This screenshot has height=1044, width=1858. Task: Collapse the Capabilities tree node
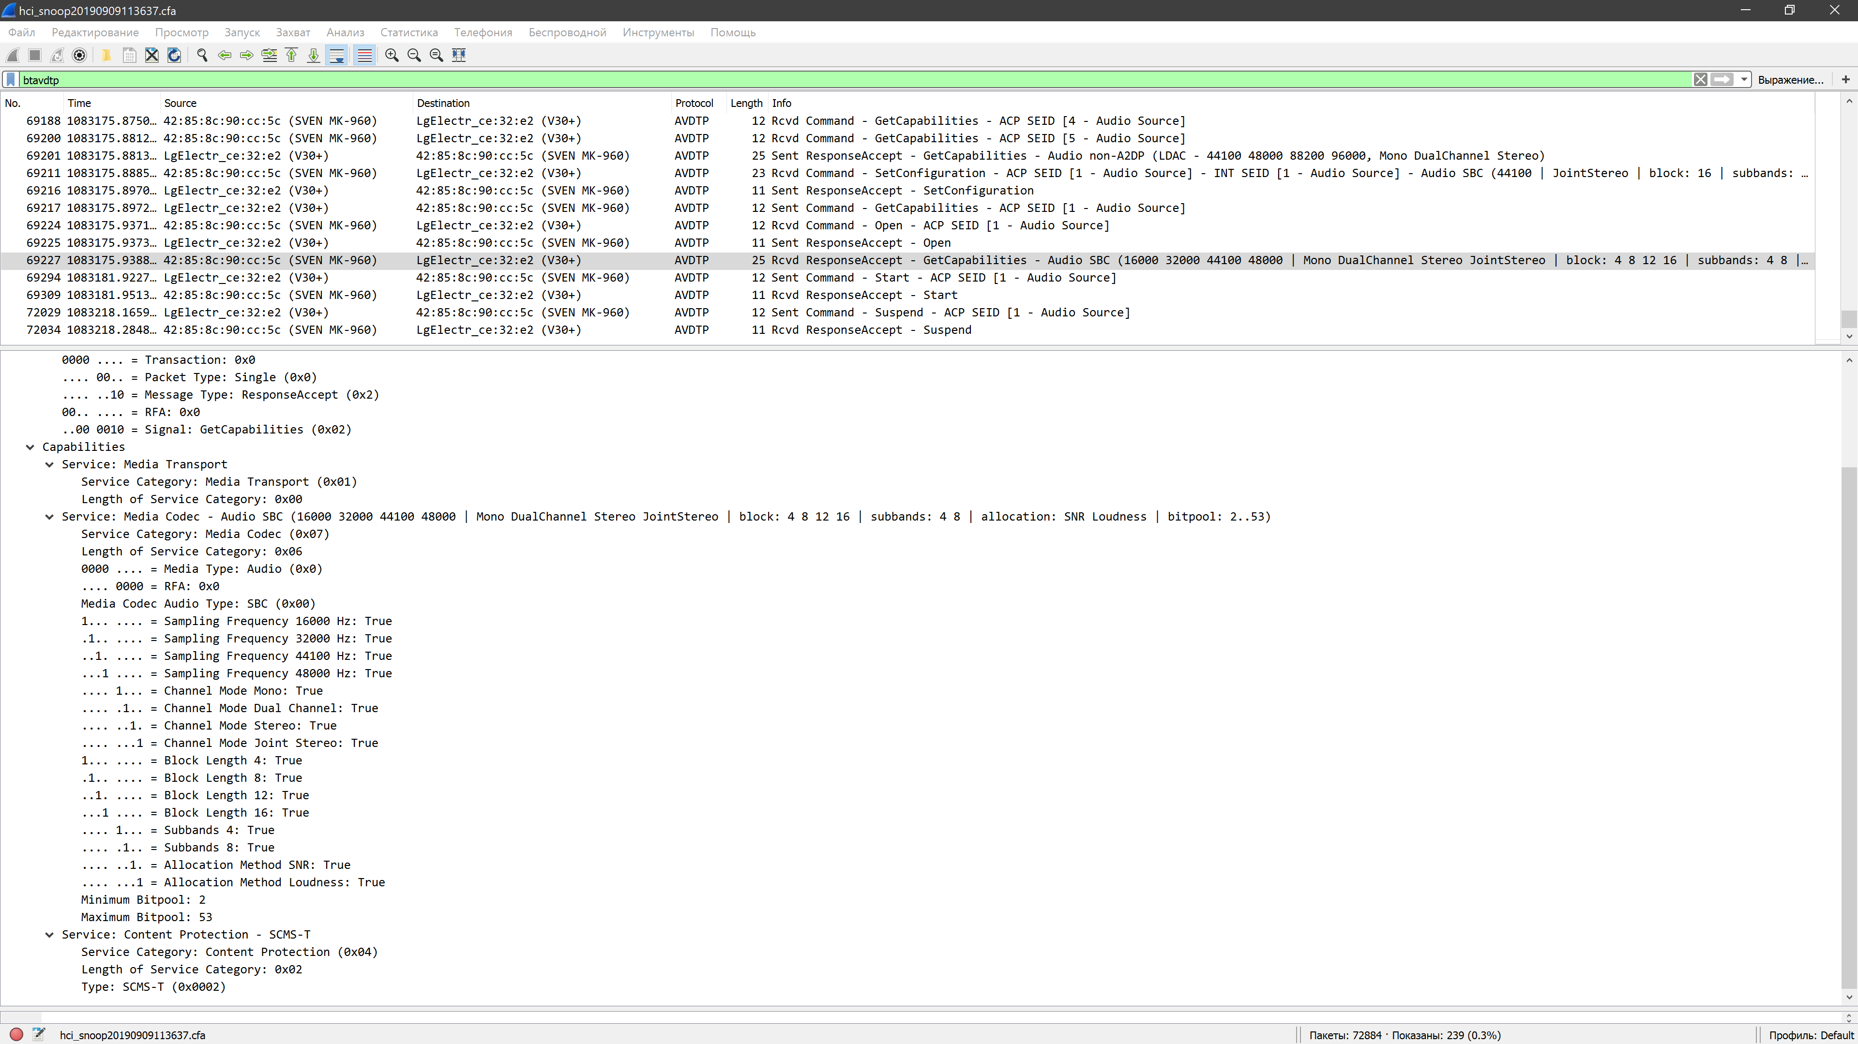click(30, 447)
